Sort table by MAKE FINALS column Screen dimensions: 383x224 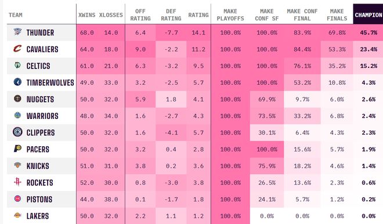click(x=337, y=15)
